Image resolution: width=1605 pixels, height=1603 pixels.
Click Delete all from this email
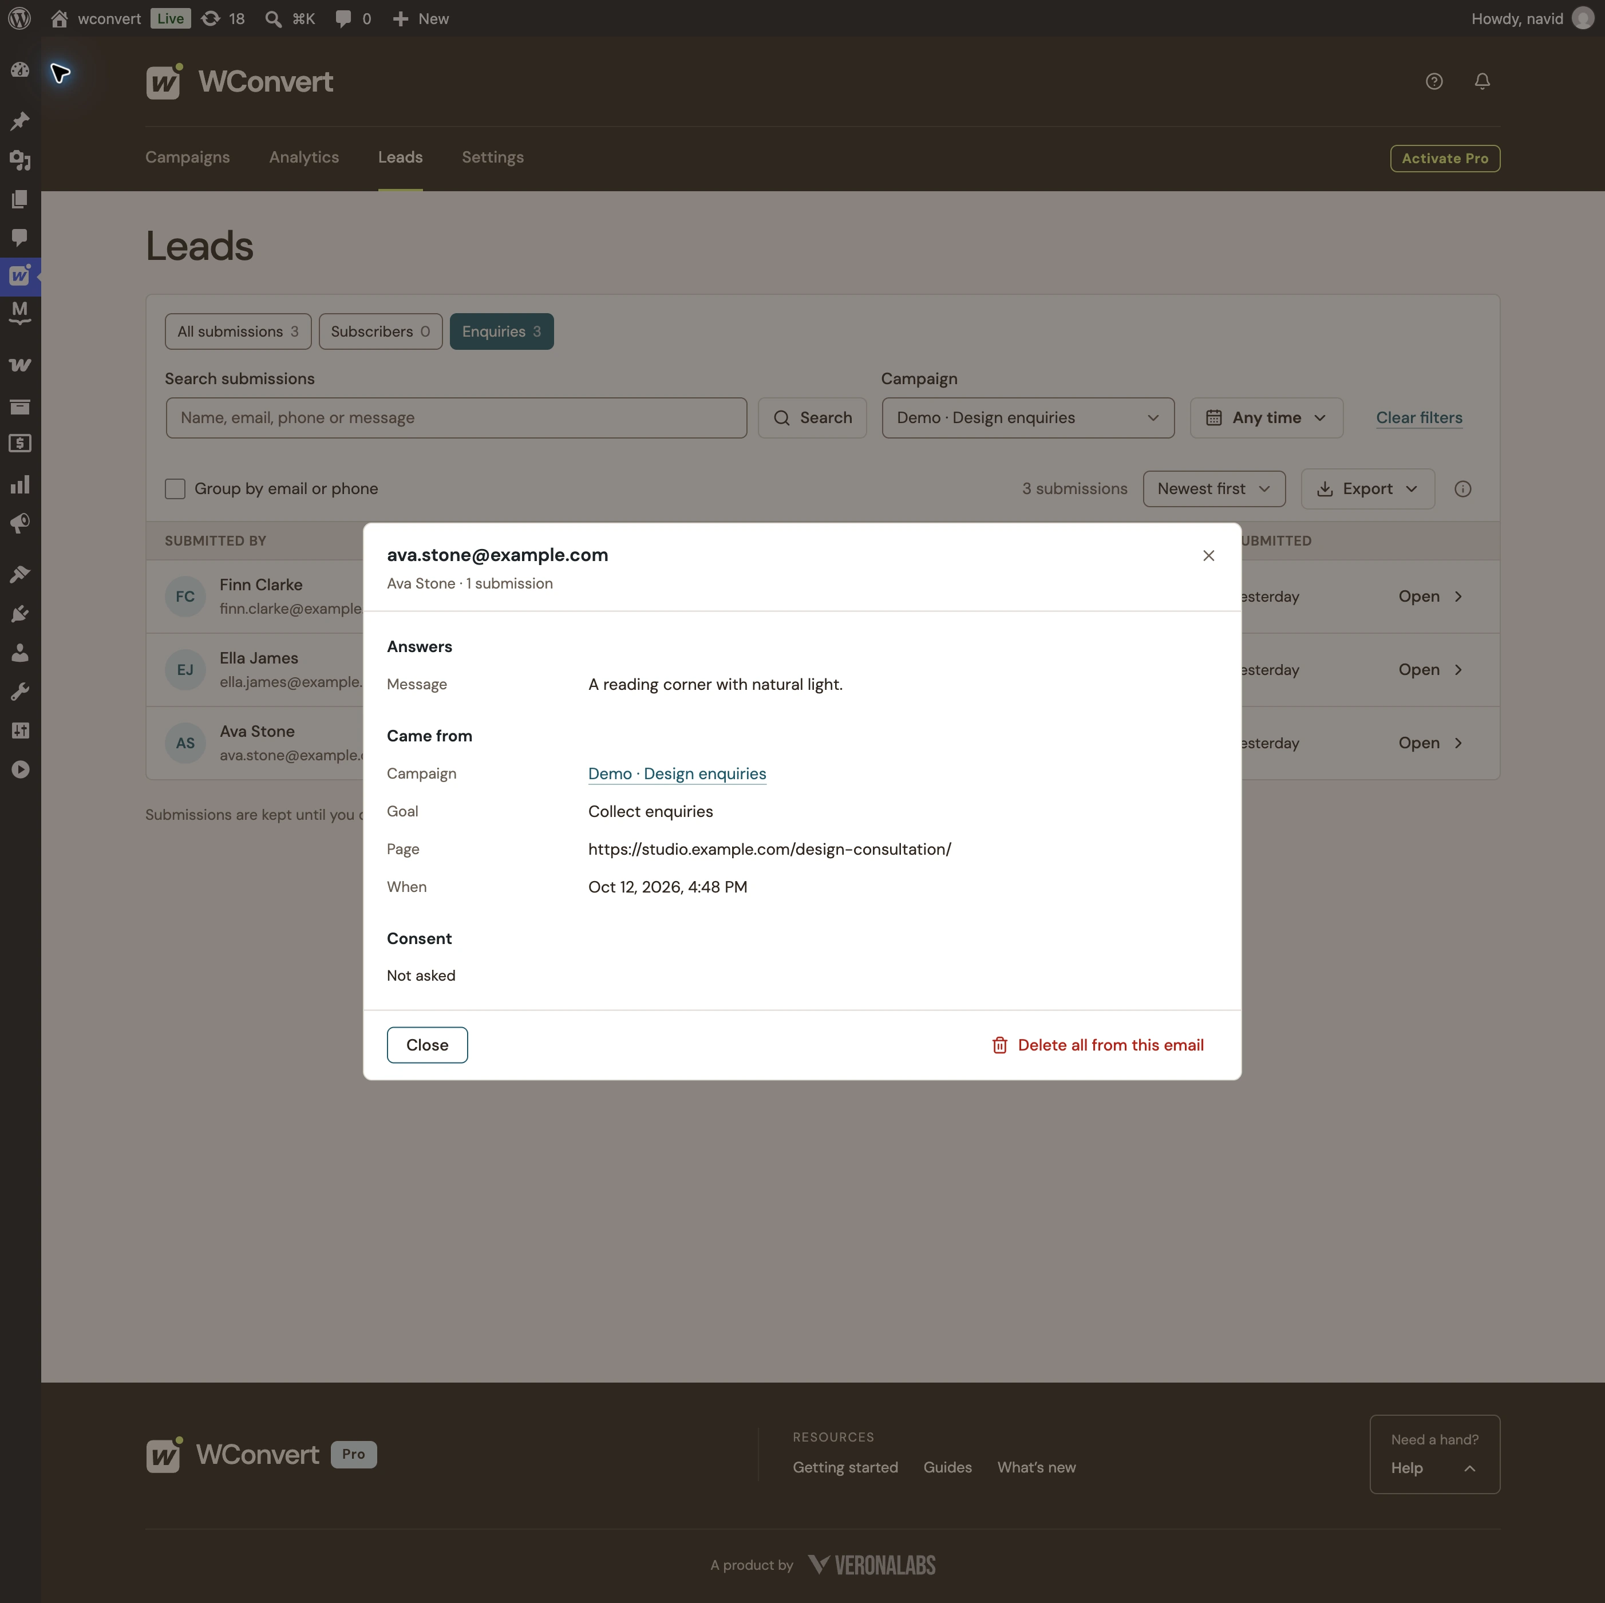[1097, 1045]
